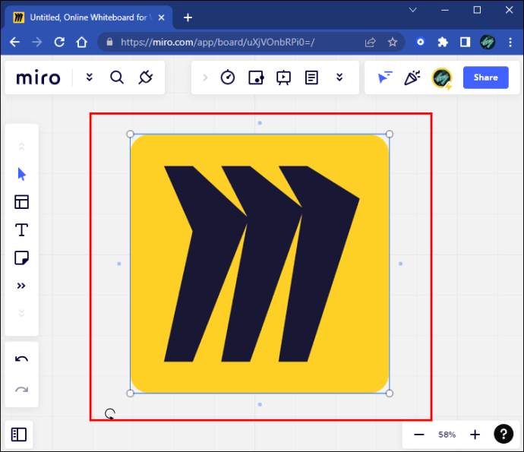Screen dimensions: 524x452
Task: Click the Miro logo image on canvas
Action: (x=260, y=264)
